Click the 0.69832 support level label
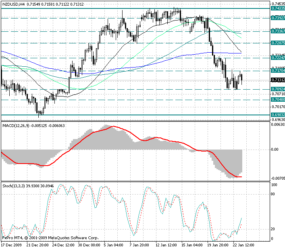This screenshot has width=285, height=248. click(x=277, y=115)
